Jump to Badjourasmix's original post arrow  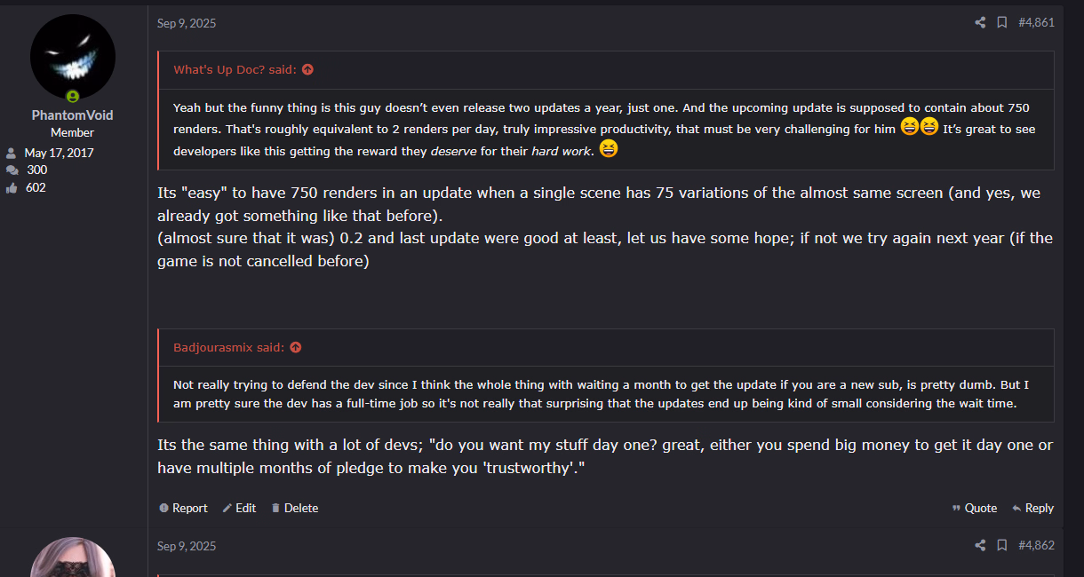pos(296,348)
